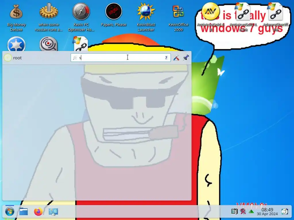The width and height of the screenshot is (294, 220).
Task: Click the root user avatar in the launcher
Action: pos(8,58)
